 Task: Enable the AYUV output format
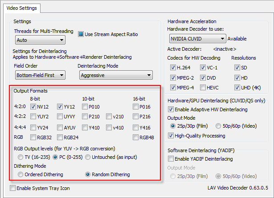(x=60, y=128)
